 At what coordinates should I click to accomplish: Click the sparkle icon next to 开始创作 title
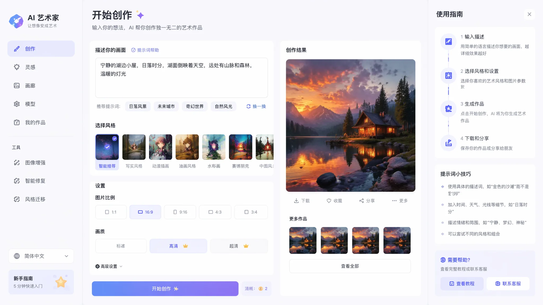pyautogui.click(x=140, y=15)
